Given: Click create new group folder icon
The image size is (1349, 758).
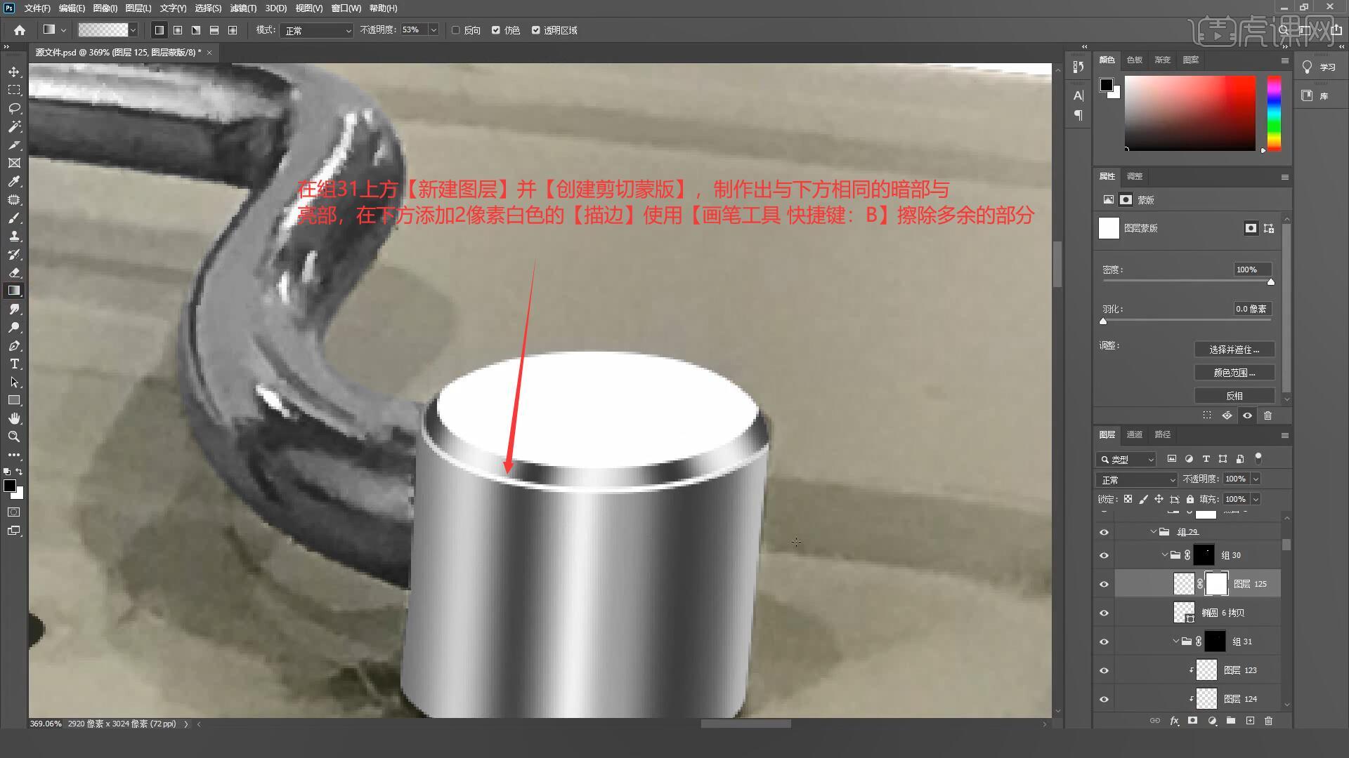Looking at the screenshot, I should (1231, 721).
